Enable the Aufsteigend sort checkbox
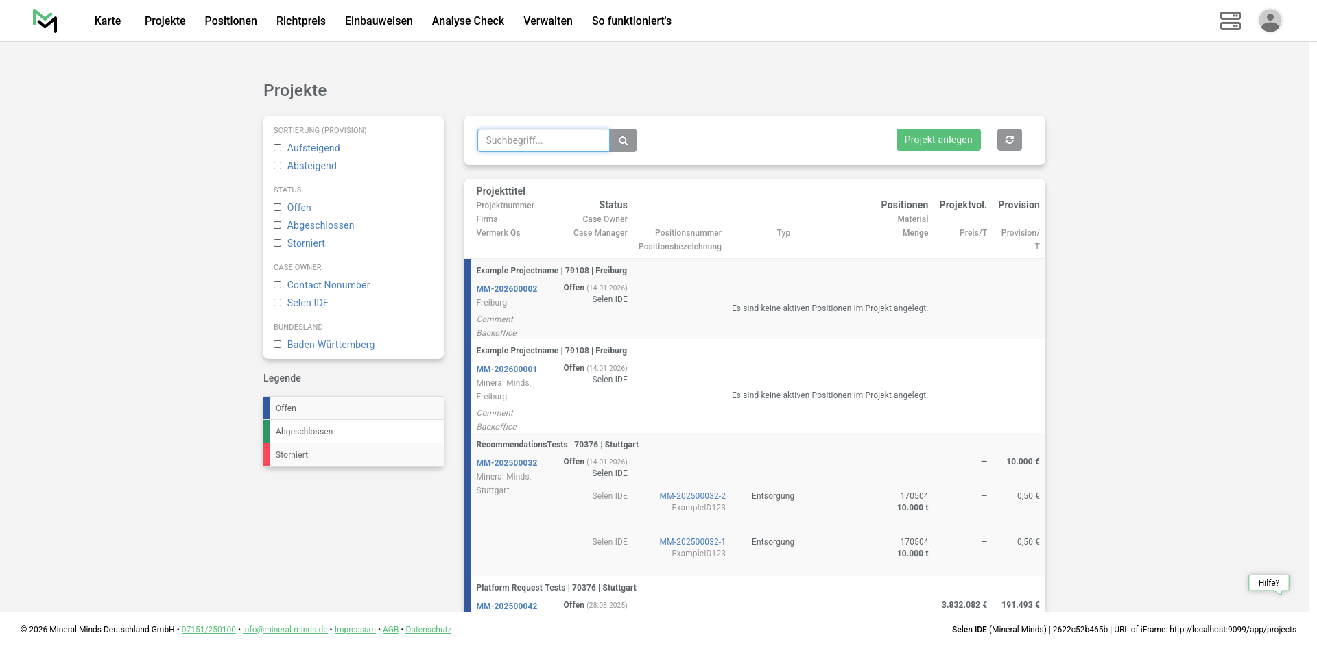 [x=278, y=148]
